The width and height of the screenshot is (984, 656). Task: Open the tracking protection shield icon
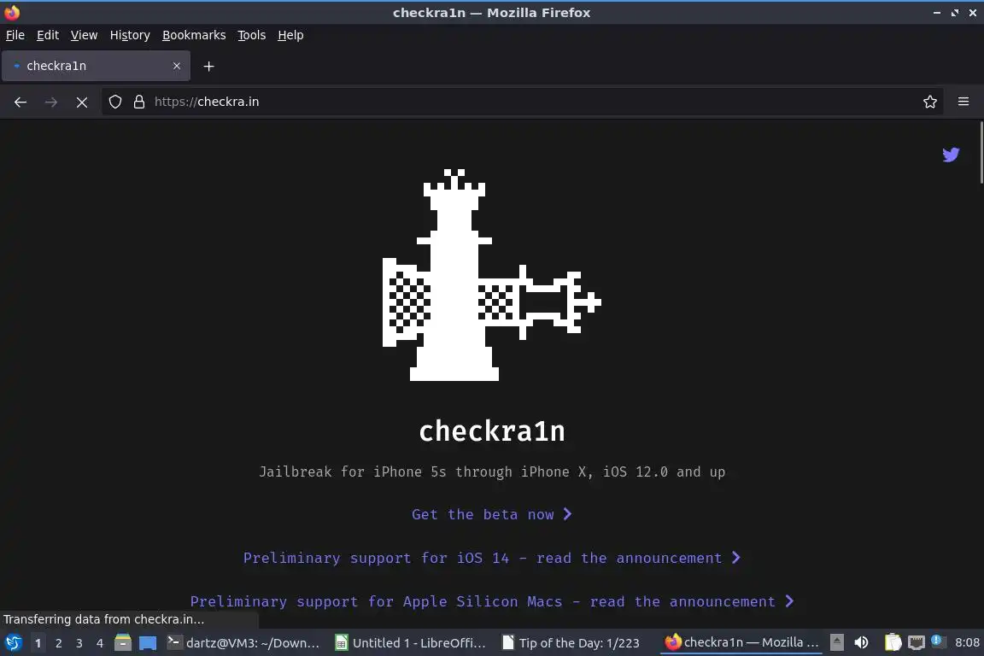114,102
